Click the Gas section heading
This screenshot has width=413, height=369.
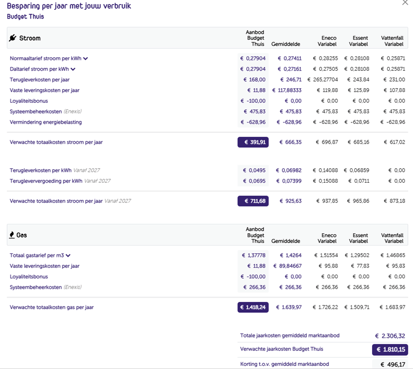(22, 235)
